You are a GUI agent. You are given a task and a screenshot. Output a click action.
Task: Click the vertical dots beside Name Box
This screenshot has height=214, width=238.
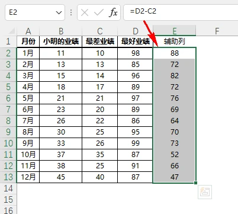click(x=71, y=13)
